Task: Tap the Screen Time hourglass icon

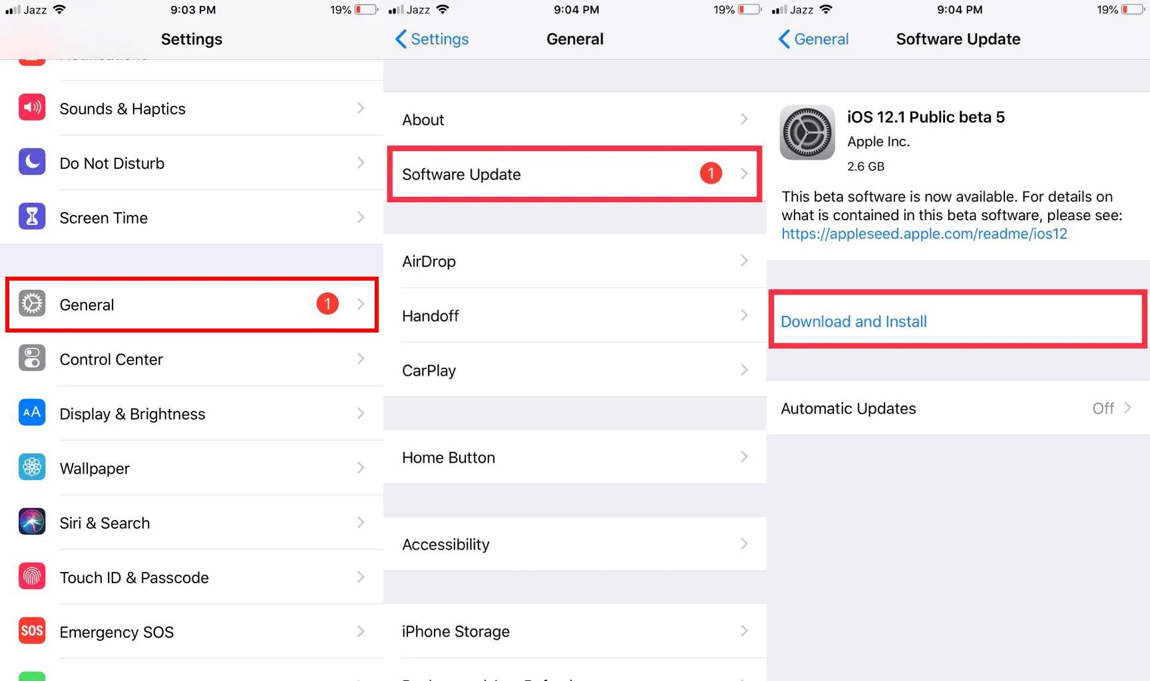Action: click(x=32, y=216)
